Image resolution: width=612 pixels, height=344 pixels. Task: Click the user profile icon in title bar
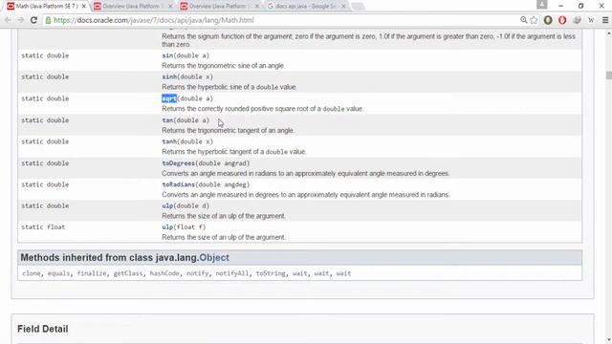[542, 5]
